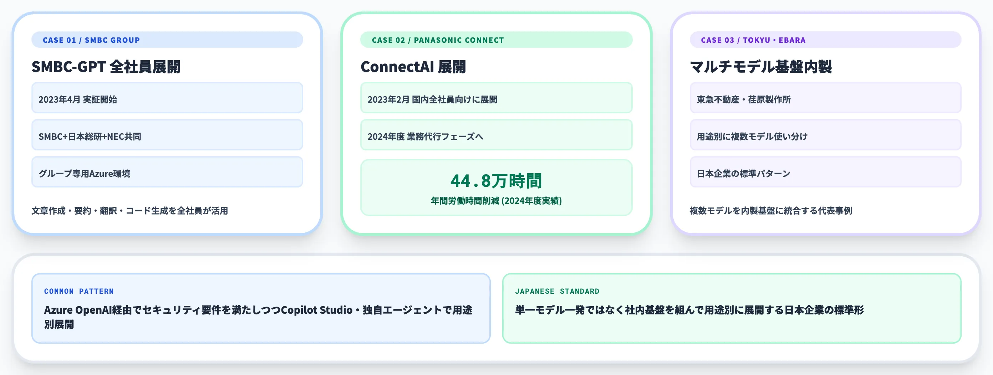993x375 pixels.
Task: Click the 2023年2月 国内全社員向けに展開 item
Action: pos(496,98)
